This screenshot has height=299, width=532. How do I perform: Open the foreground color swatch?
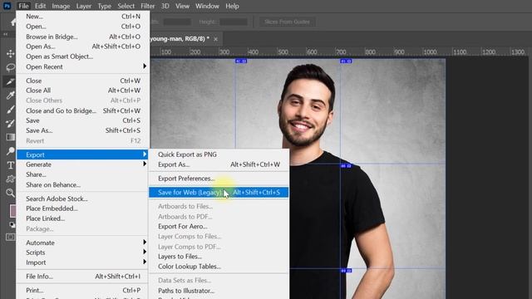[13, 210]
